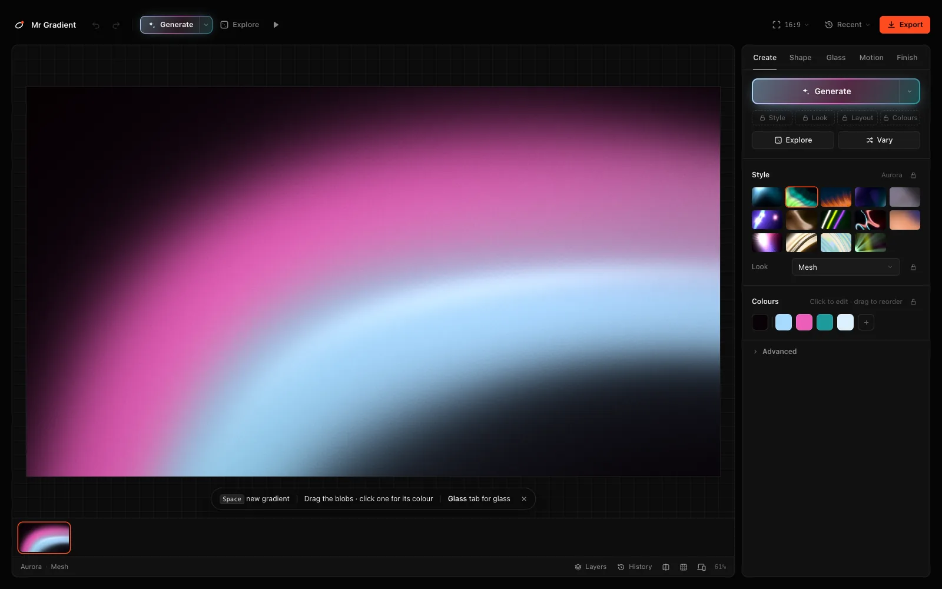Viewport: 942px width, 589px height.
Task: Click the Space key hint chip
Action: (x=232, y=499)
